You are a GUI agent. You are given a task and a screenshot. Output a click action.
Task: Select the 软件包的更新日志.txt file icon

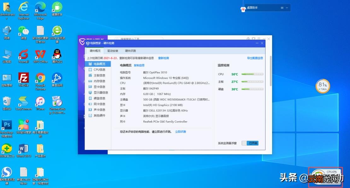click(40, 34)
